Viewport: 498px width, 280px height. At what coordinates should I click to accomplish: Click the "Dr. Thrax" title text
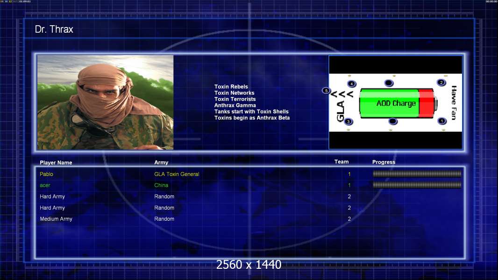54,29
